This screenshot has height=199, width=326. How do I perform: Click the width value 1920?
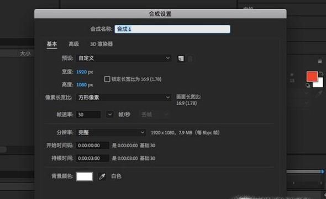(x=81, y=72)
